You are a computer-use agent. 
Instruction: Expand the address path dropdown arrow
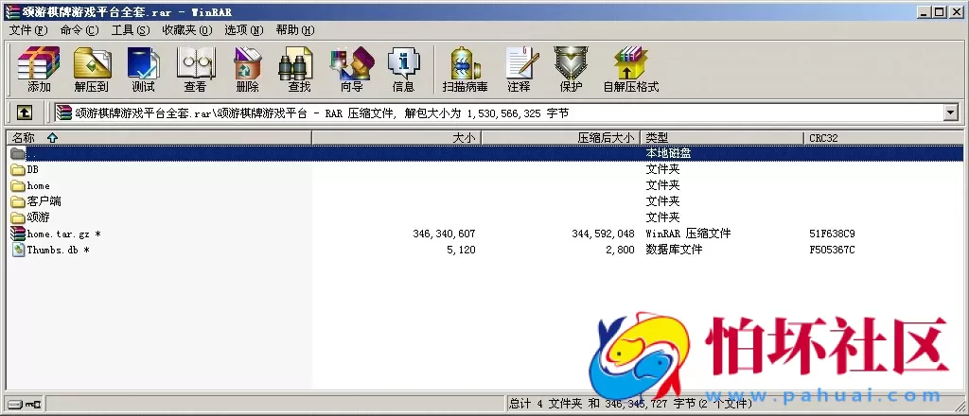[x=950, y=113]
